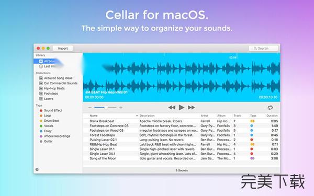Toggle the loop playback icon

coord(270,108)
